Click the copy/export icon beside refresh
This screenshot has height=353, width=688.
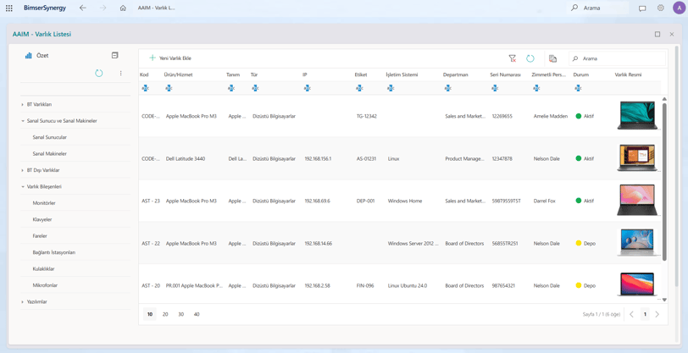(x=552, y=58)
